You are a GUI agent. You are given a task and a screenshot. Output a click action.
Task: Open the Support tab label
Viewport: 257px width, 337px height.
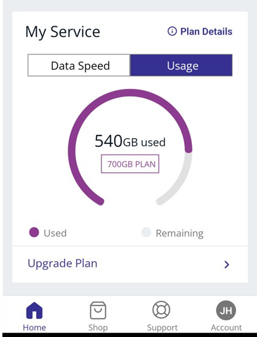coord(162,328)
